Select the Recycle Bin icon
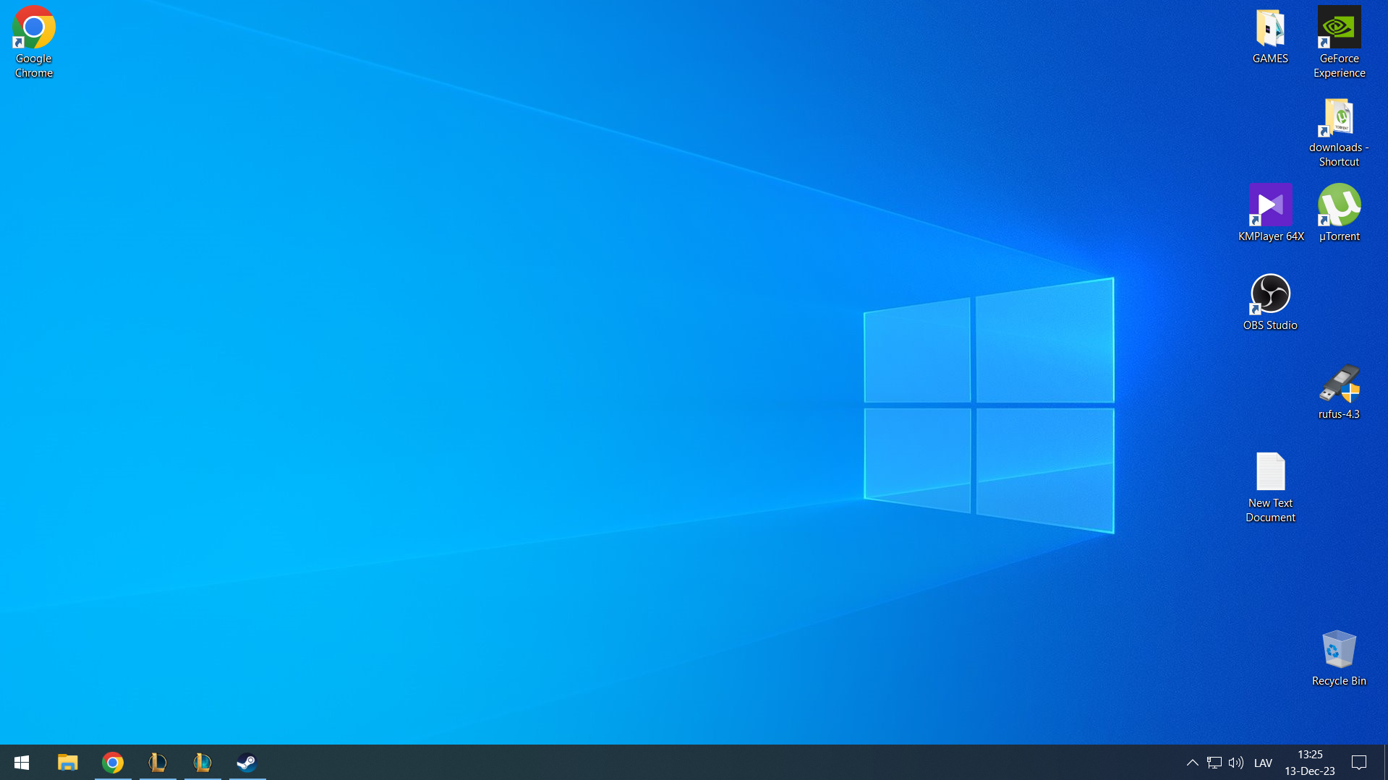1388x780 pixels. pyautogui.click(x=1339, y=658)
